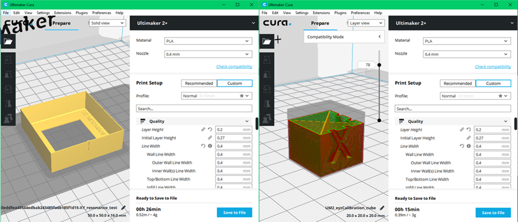Click Save to File in left window

coord(235,213)
